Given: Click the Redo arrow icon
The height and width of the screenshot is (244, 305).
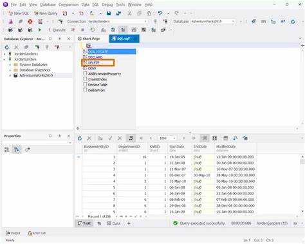Looking at the screenshot, I should pyautogui.click(x=176, y=13).
